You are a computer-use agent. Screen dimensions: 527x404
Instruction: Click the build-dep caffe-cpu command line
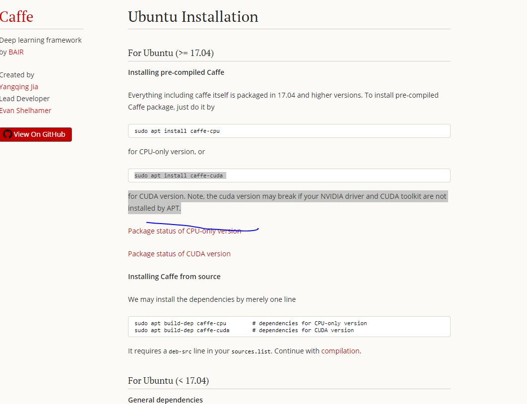click(x=251, y=323)
